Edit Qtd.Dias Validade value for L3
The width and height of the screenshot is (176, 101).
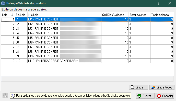pos(115,29)
